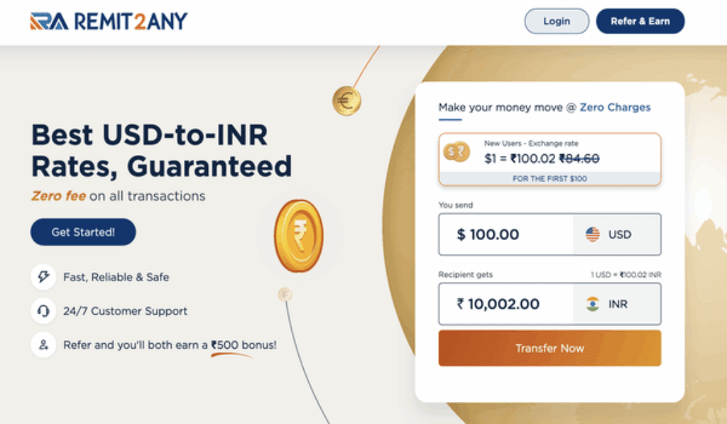Click the US flag icon
Image resolution: width=727 pixels, height=424 pixels.
pos(593,234)
